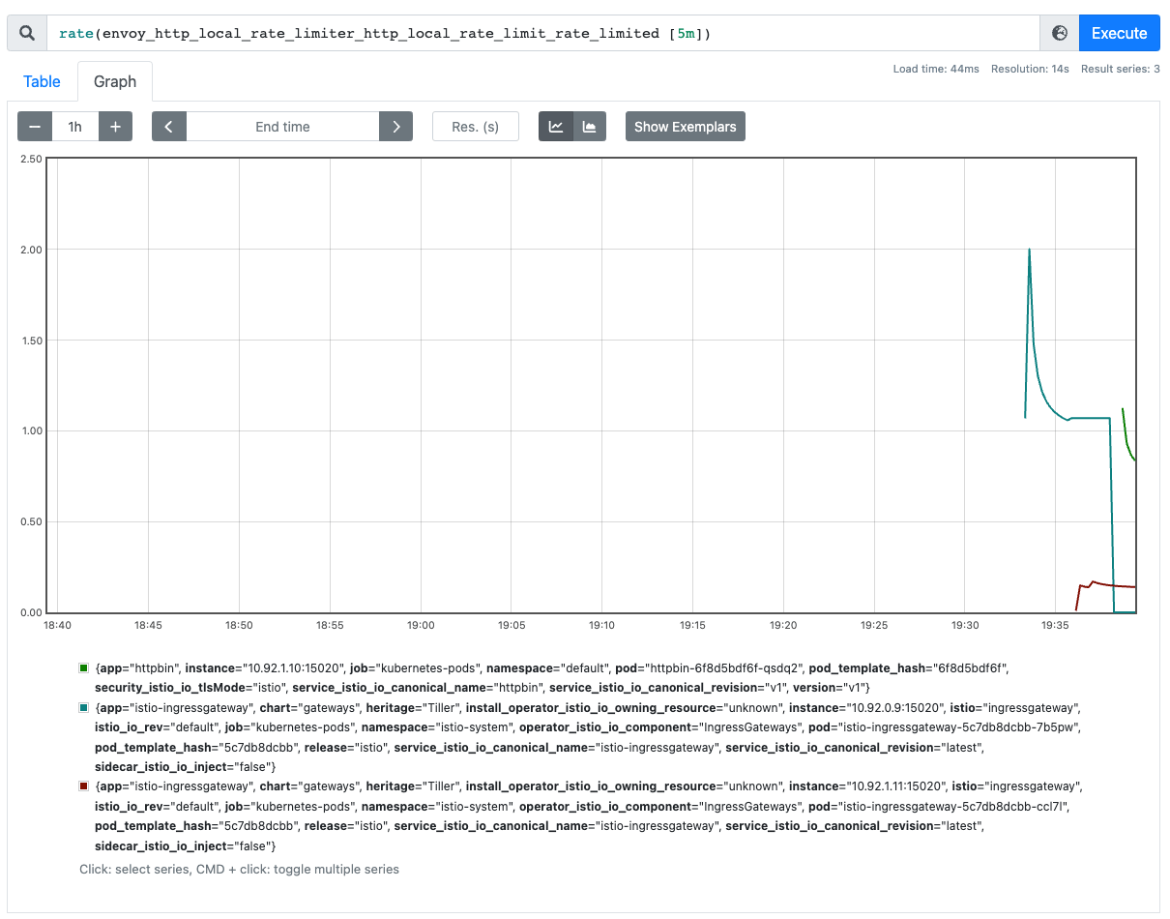Step forward in time with the right chevron

395,126
